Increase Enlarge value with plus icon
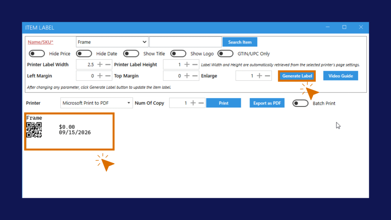The width and height of the screenshot is (391, 220). [x=259, y=76]
